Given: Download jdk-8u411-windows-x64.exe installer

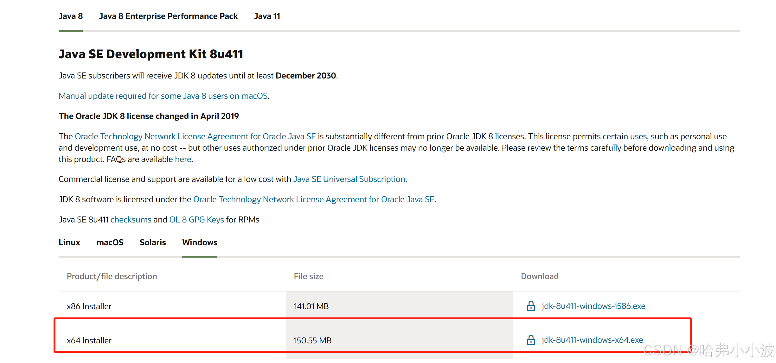Looking at the screenshot, I should [592, 340].
